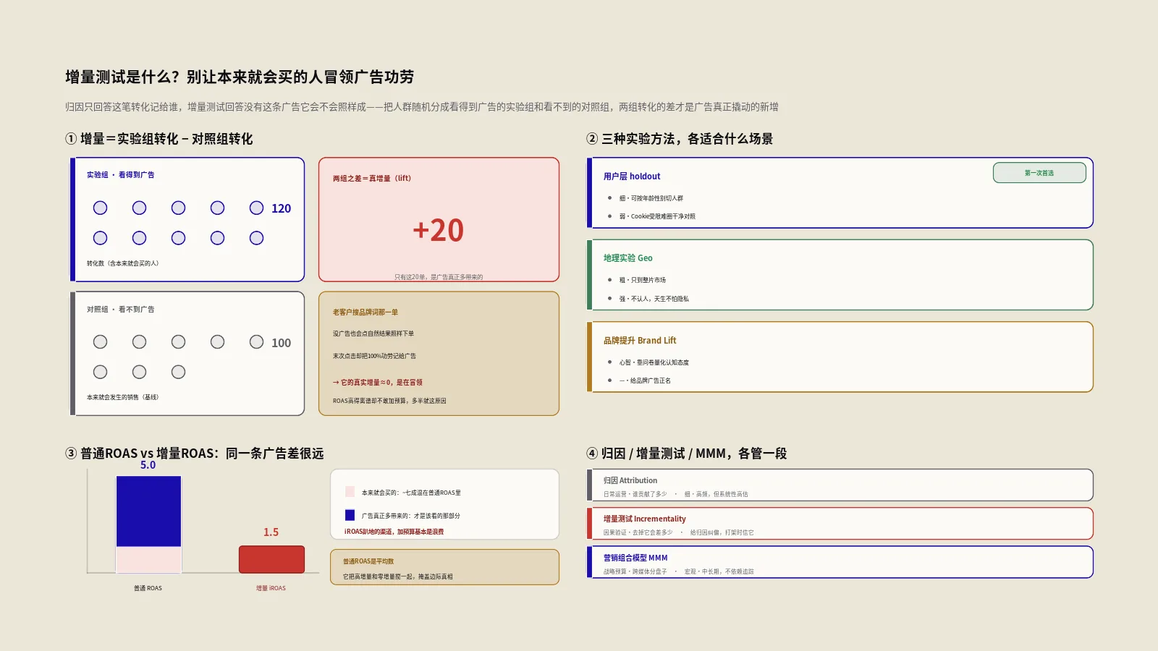Click the red 增量 iROAS bar
Viewport: 1158px width, 651px height.
click(271, 559)
